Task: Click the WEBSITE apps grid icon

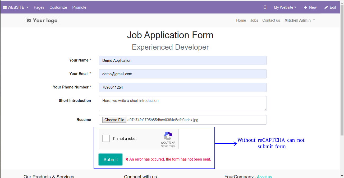Action: [x=5, y=7]
